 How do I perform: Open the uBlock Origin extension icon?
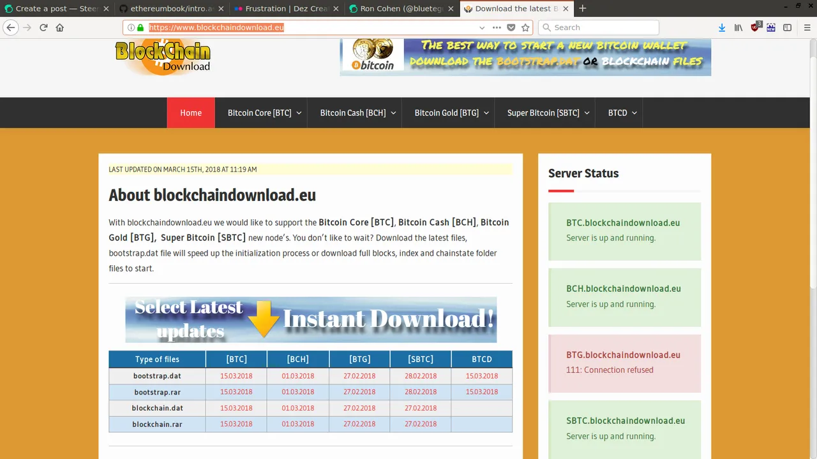[x=755, y=27]
